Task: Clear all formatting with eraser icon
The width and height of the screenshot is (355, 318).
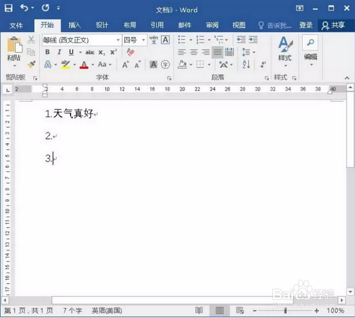Action: pos(131,52)
